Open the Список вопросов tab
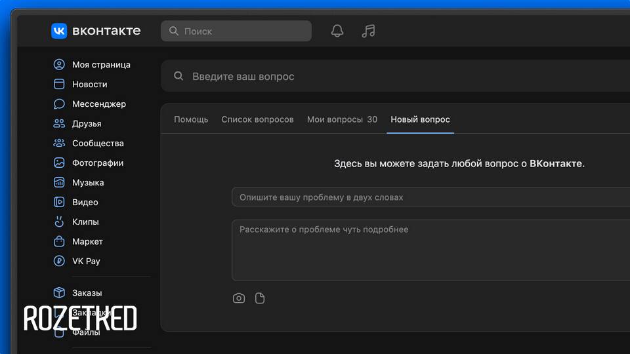 tap(257, 119)
